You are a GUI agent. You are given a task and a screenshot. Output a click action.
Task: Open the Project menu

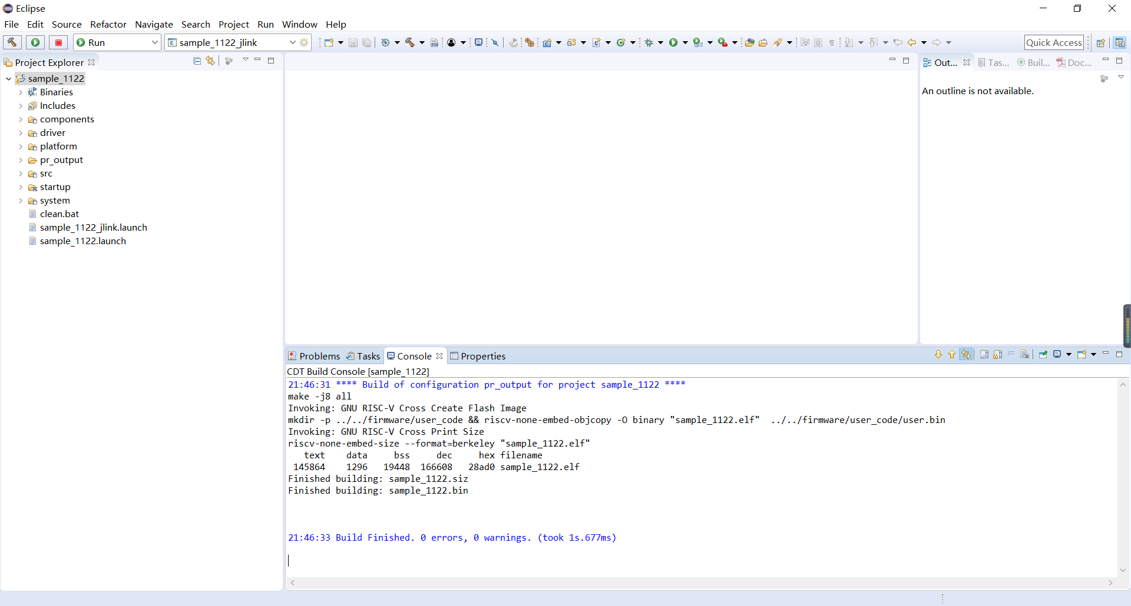tap(233, 24)
